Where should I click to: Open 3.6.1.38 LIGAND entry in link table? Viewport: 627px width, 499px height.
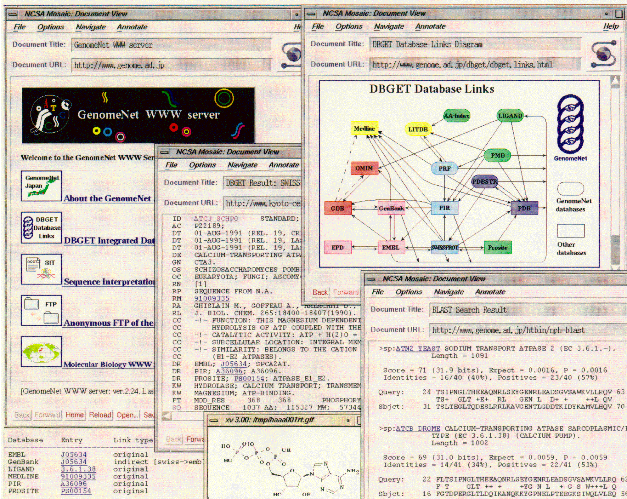click(78, 469)
